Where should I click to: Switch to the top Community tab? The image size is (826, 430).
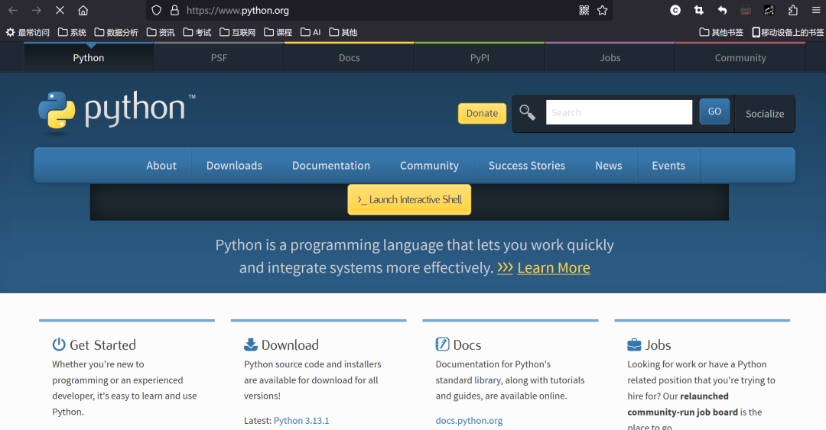(740, 57)
